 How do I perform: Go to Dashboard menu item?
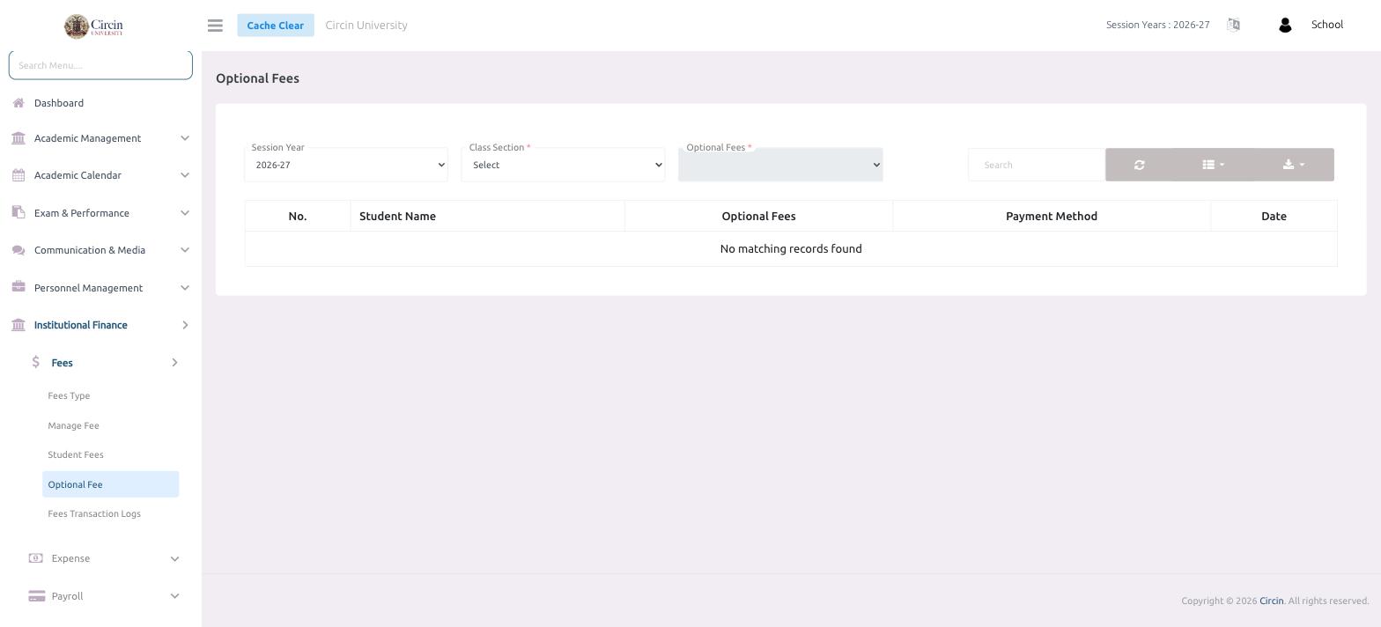coord(59,103)
